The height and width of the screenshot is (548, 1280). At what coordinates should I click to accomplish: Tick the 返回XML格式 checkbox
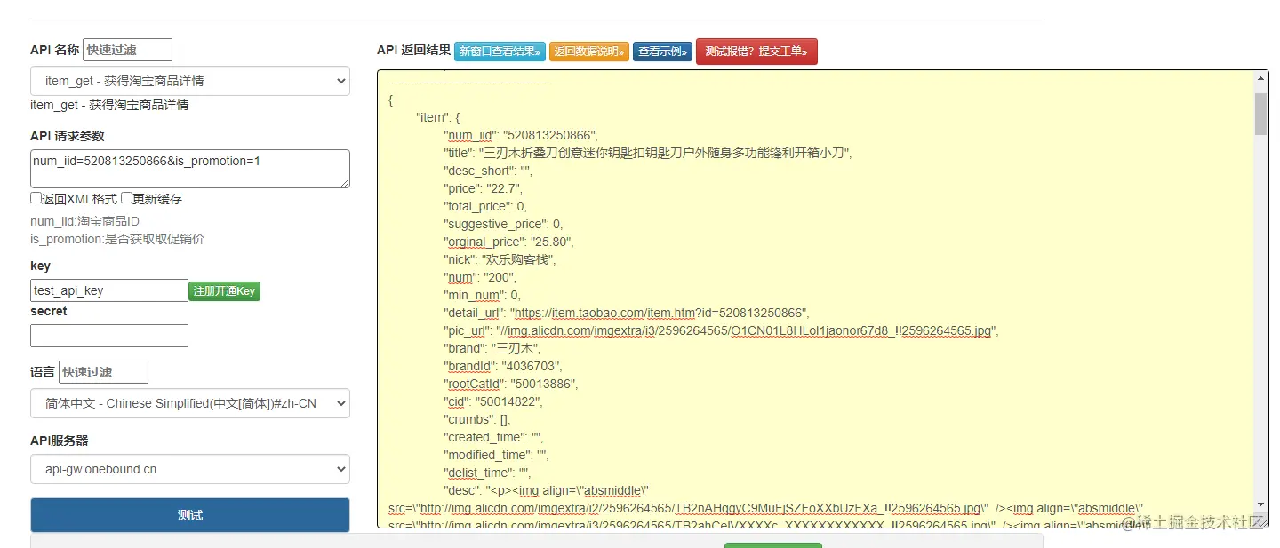pyautogui.click(x=36, y=198)
